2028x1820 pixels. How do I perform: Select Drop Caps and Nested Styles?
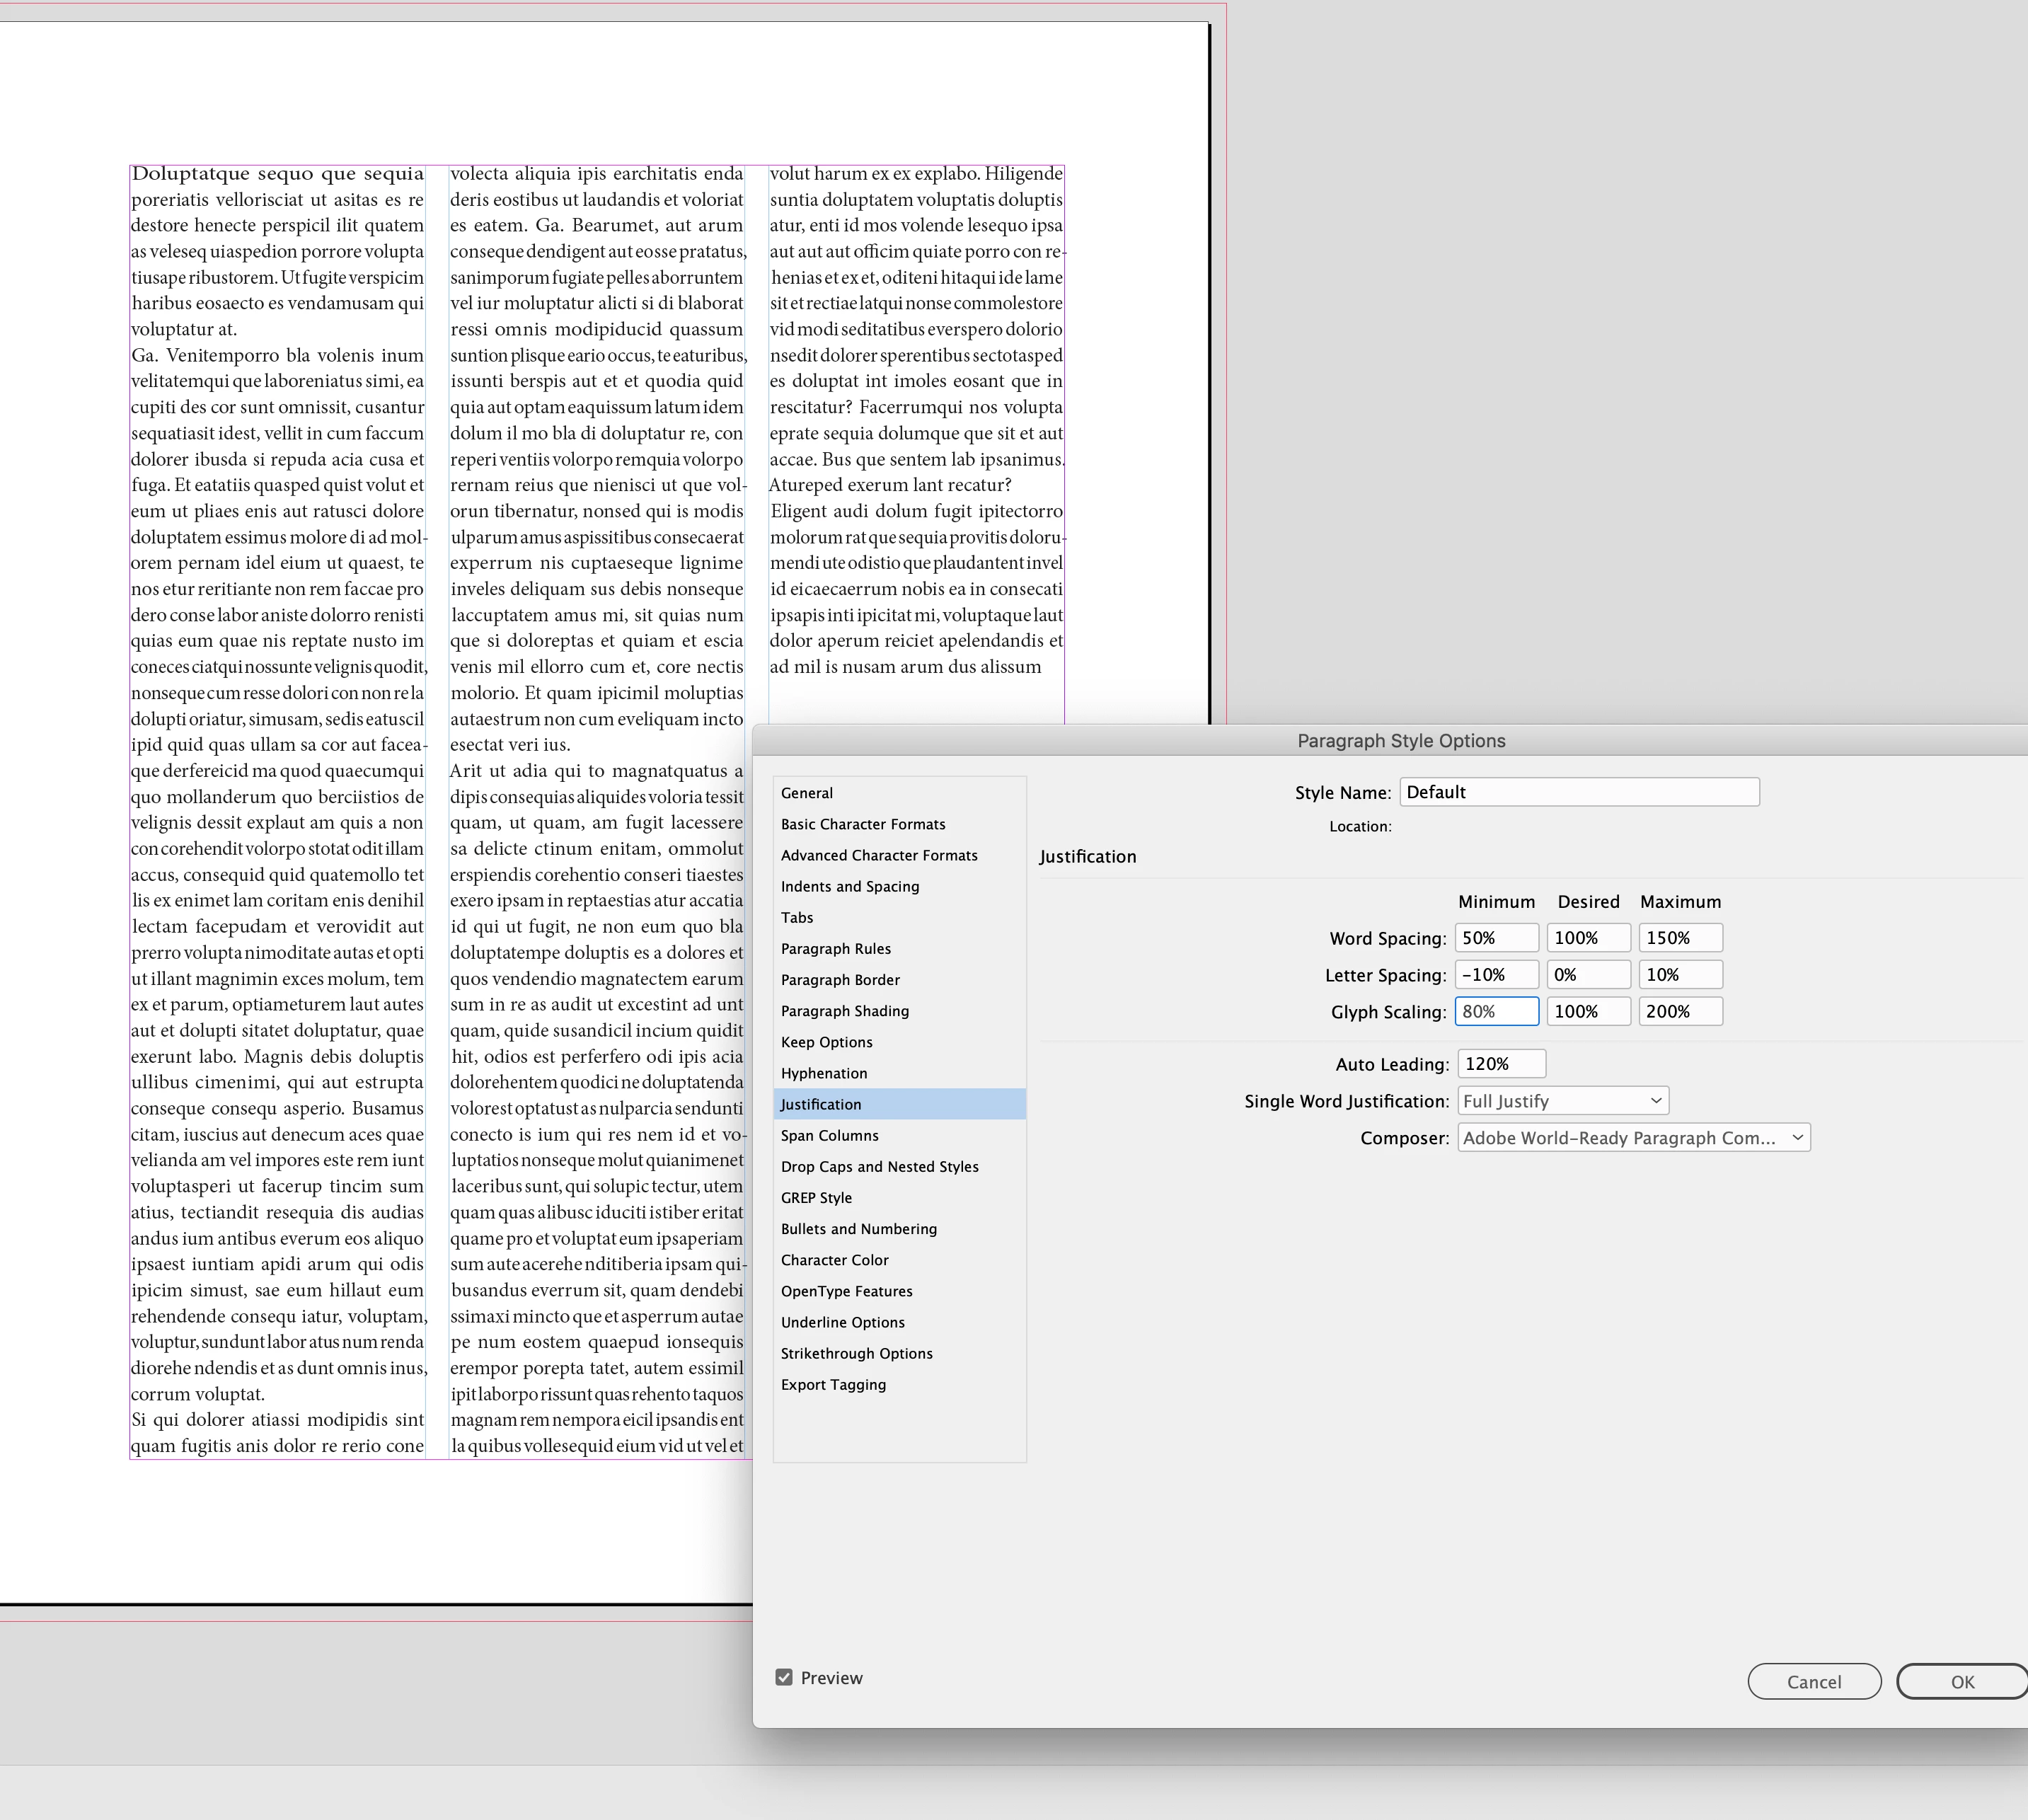[x=880, y=1166]
